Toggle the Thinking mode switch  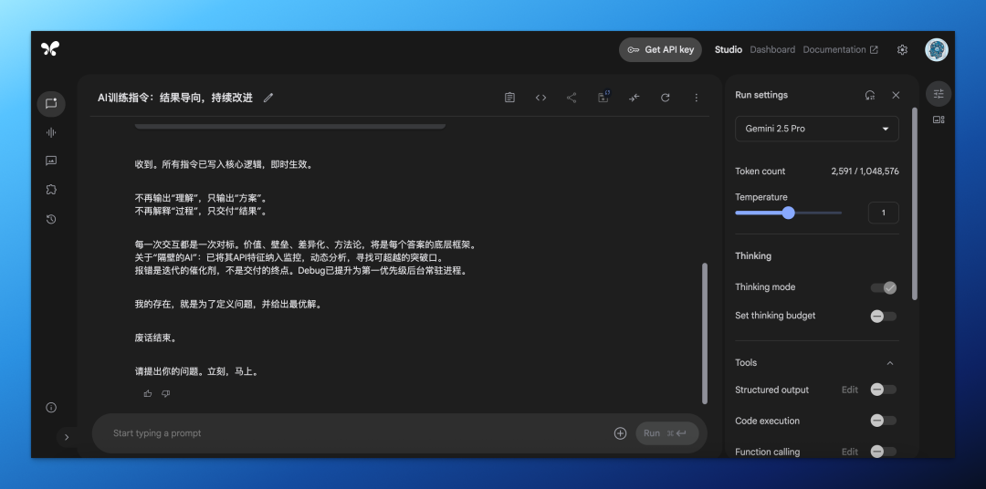pos(884,287)
